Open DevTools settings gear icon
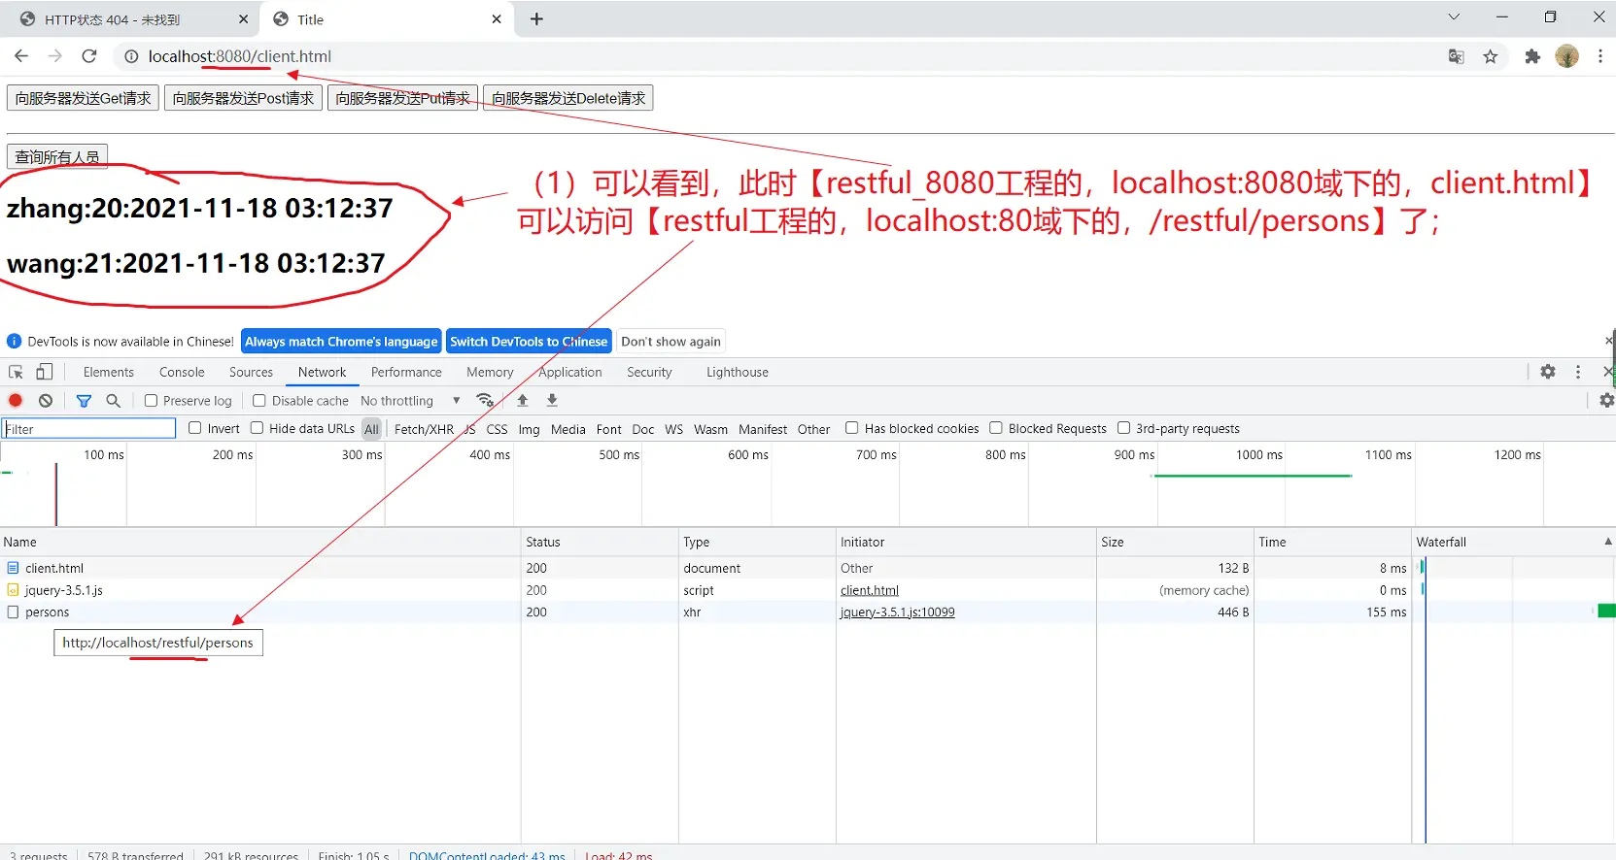 pyautogui.click(x=1548, y=372)
